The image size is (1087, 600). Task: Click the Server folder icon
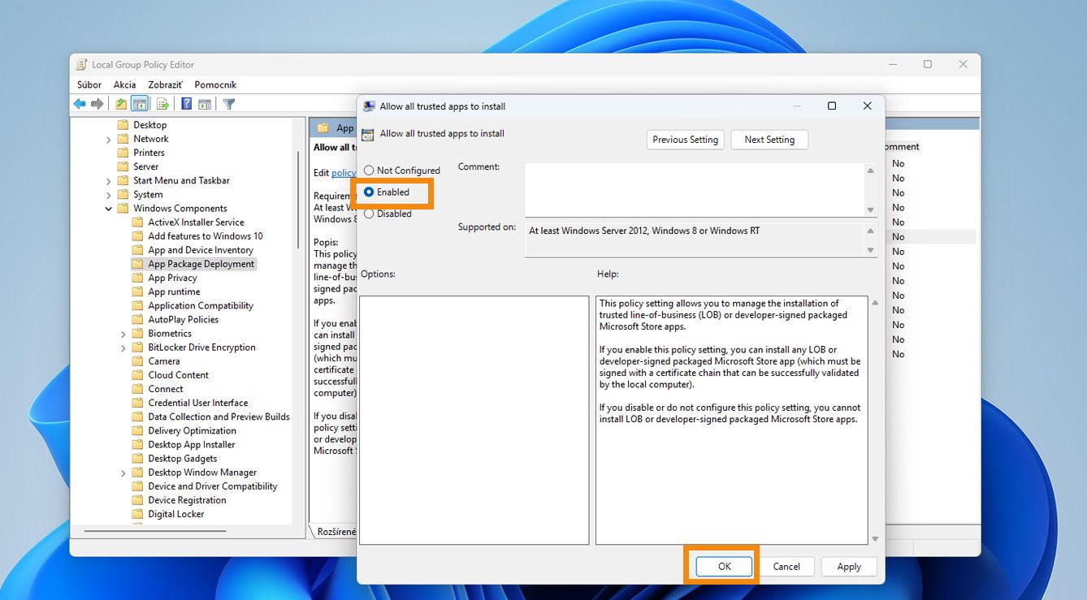click(123, 166)
